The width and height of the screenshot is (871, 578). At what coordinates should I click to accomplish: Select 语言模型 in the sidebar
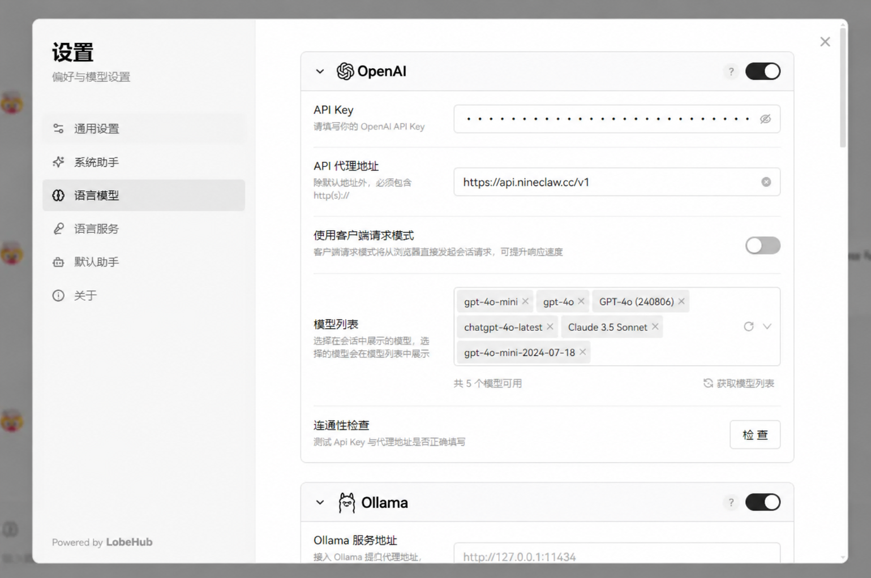pyautogui.click(x=144, y=195)
